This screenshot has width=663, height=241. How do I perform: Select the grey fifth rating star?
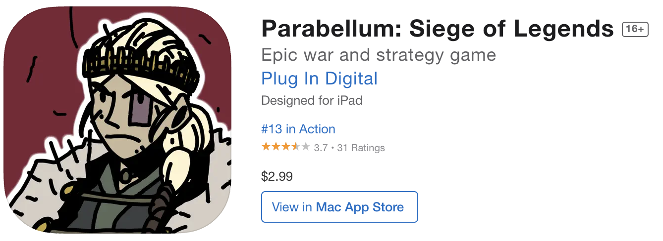click(306, 147)
